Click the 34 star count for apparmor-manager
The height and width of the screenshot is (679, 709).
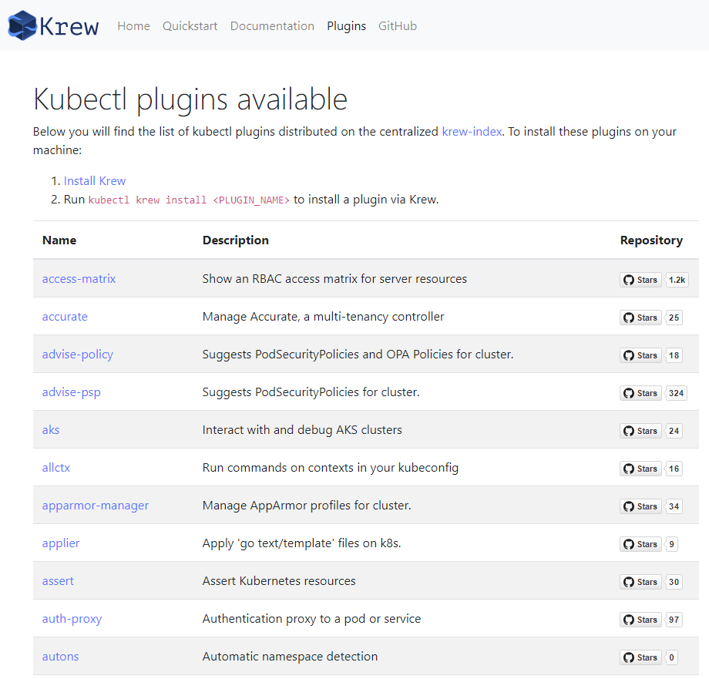click(x=674, y=506)
